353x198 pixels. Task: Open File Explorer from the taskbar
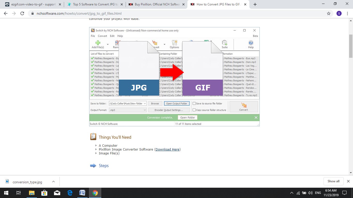coord(32,193)
